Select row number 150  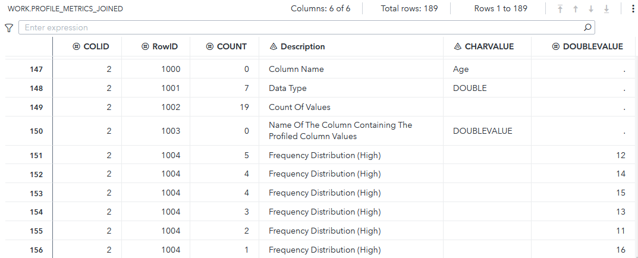(36, 131)
